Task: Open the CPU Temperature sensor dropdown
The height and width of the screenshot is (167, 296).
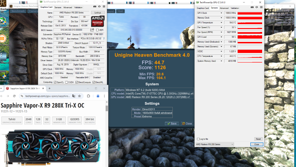Action: tap(221, 56)
